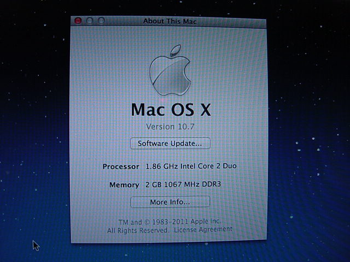Click the "Memory" label
This screenshot has width=350, height=262.
[x=124, y=185]
